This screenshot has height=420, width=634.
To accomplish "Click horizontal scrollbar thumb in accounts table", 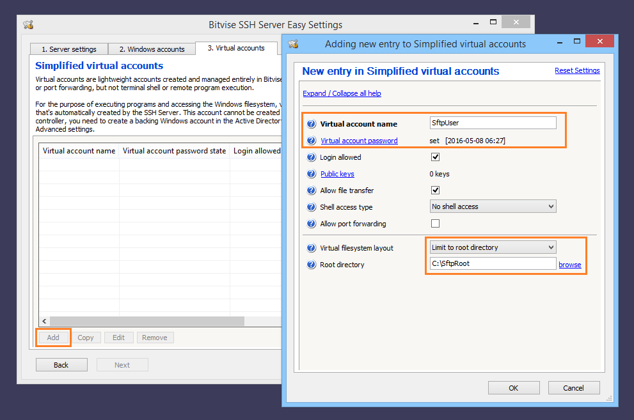I will [x=147, y=321].
